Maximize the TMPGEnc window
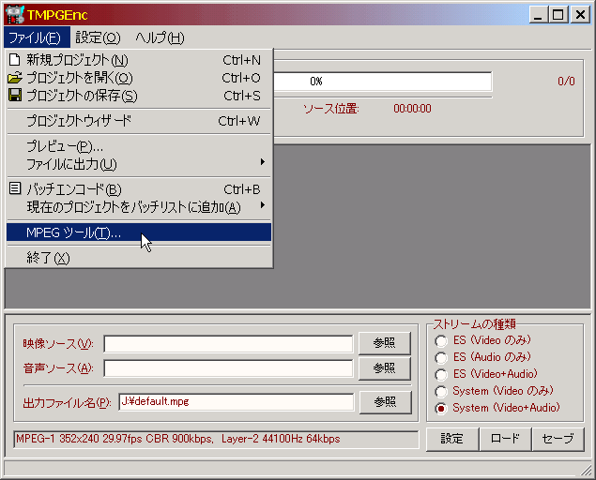This screenshot has height=480, width=596. pyautogui.click(x=558, y=15)
